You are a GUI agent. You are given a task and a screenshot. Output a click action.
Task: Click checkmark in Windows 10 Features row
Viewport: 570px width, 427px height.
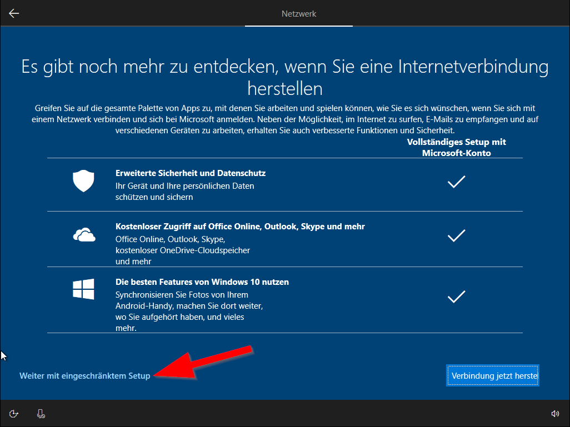[x=456, y=297]
